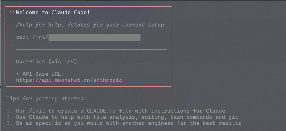Click the horizontal divider line in the welcome box
Image resolution: width=286 pixels, height=131 pixels.
pos(92,49)
